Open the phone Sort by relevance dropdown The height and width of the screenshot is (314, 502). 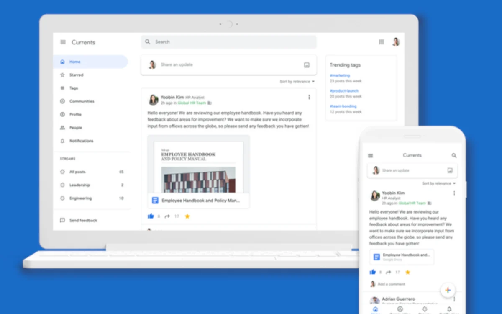(438, 183)
